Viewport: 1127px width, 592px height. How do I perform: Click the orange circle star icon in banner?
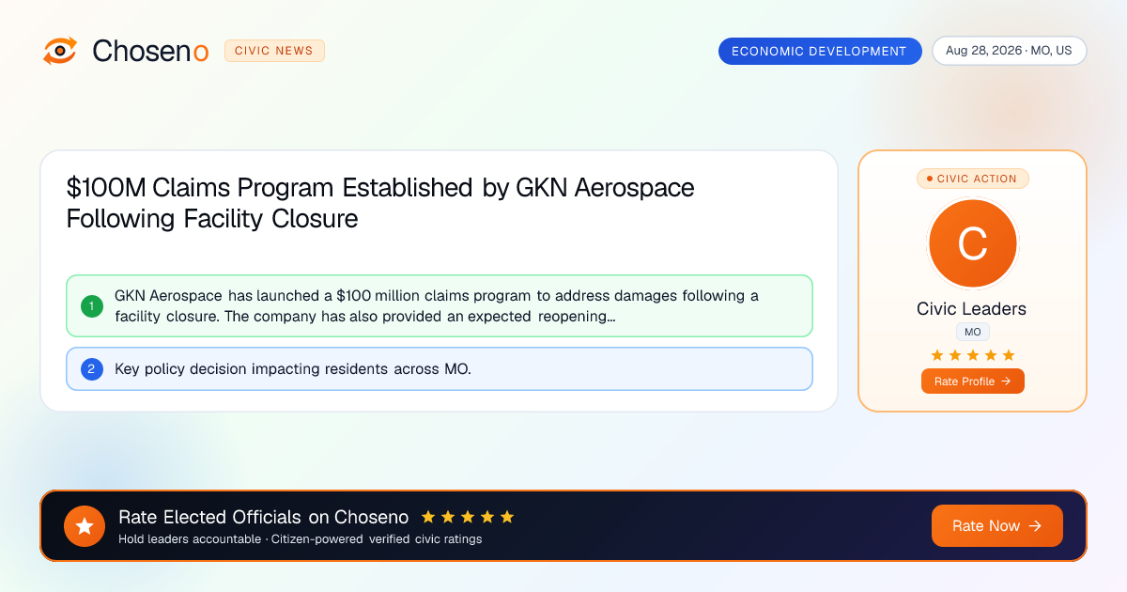click(x=85, y=526)
